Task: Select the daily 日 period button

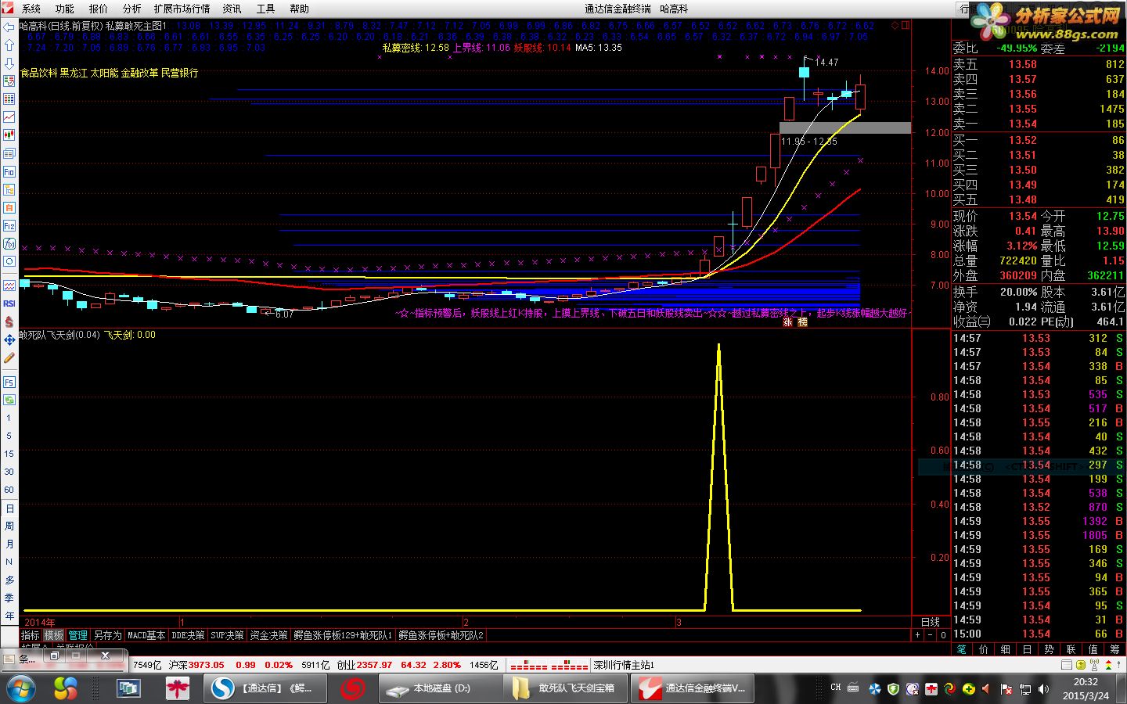Action: click(9, 508)
